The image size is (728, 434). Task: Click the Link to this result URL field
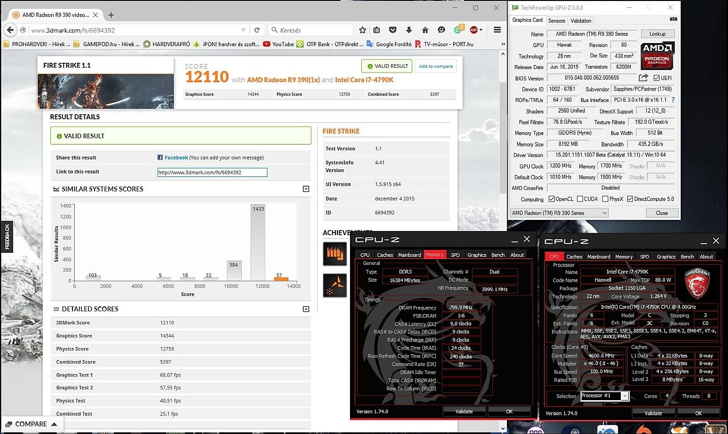(x=212, y=172)
